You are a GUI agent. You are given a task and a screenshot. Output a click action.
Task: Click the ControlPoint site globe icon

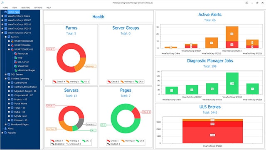12,82
